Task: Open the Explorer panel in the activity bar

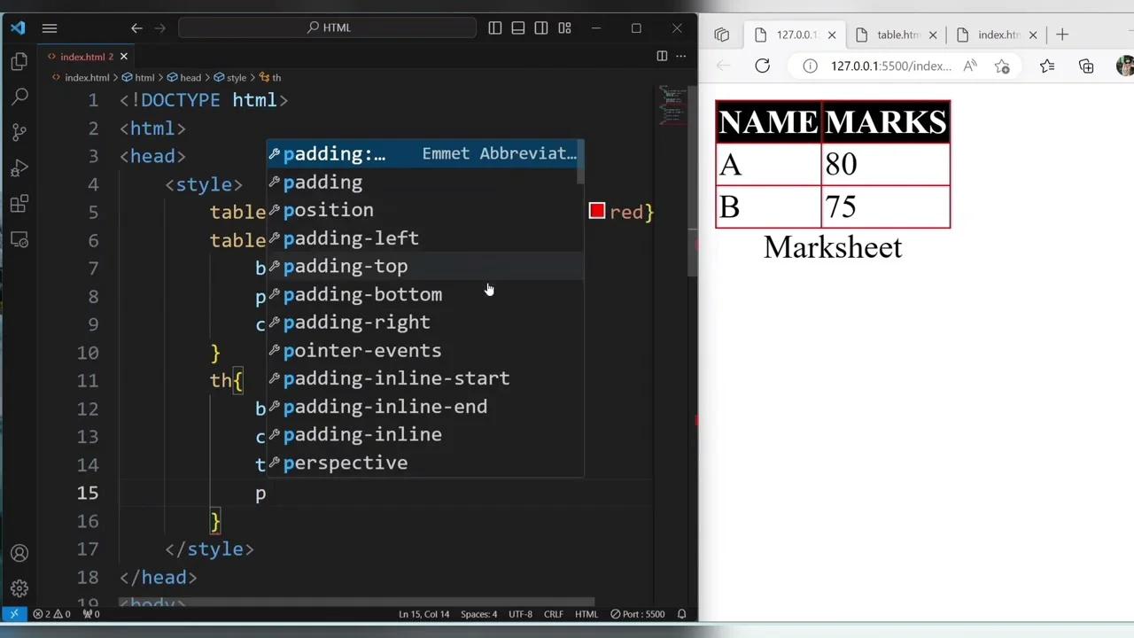Action: click(x=19, y=60)
